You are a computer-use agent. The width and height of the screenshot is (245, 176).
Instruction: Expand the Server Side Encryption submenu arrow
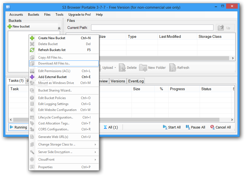95,152
